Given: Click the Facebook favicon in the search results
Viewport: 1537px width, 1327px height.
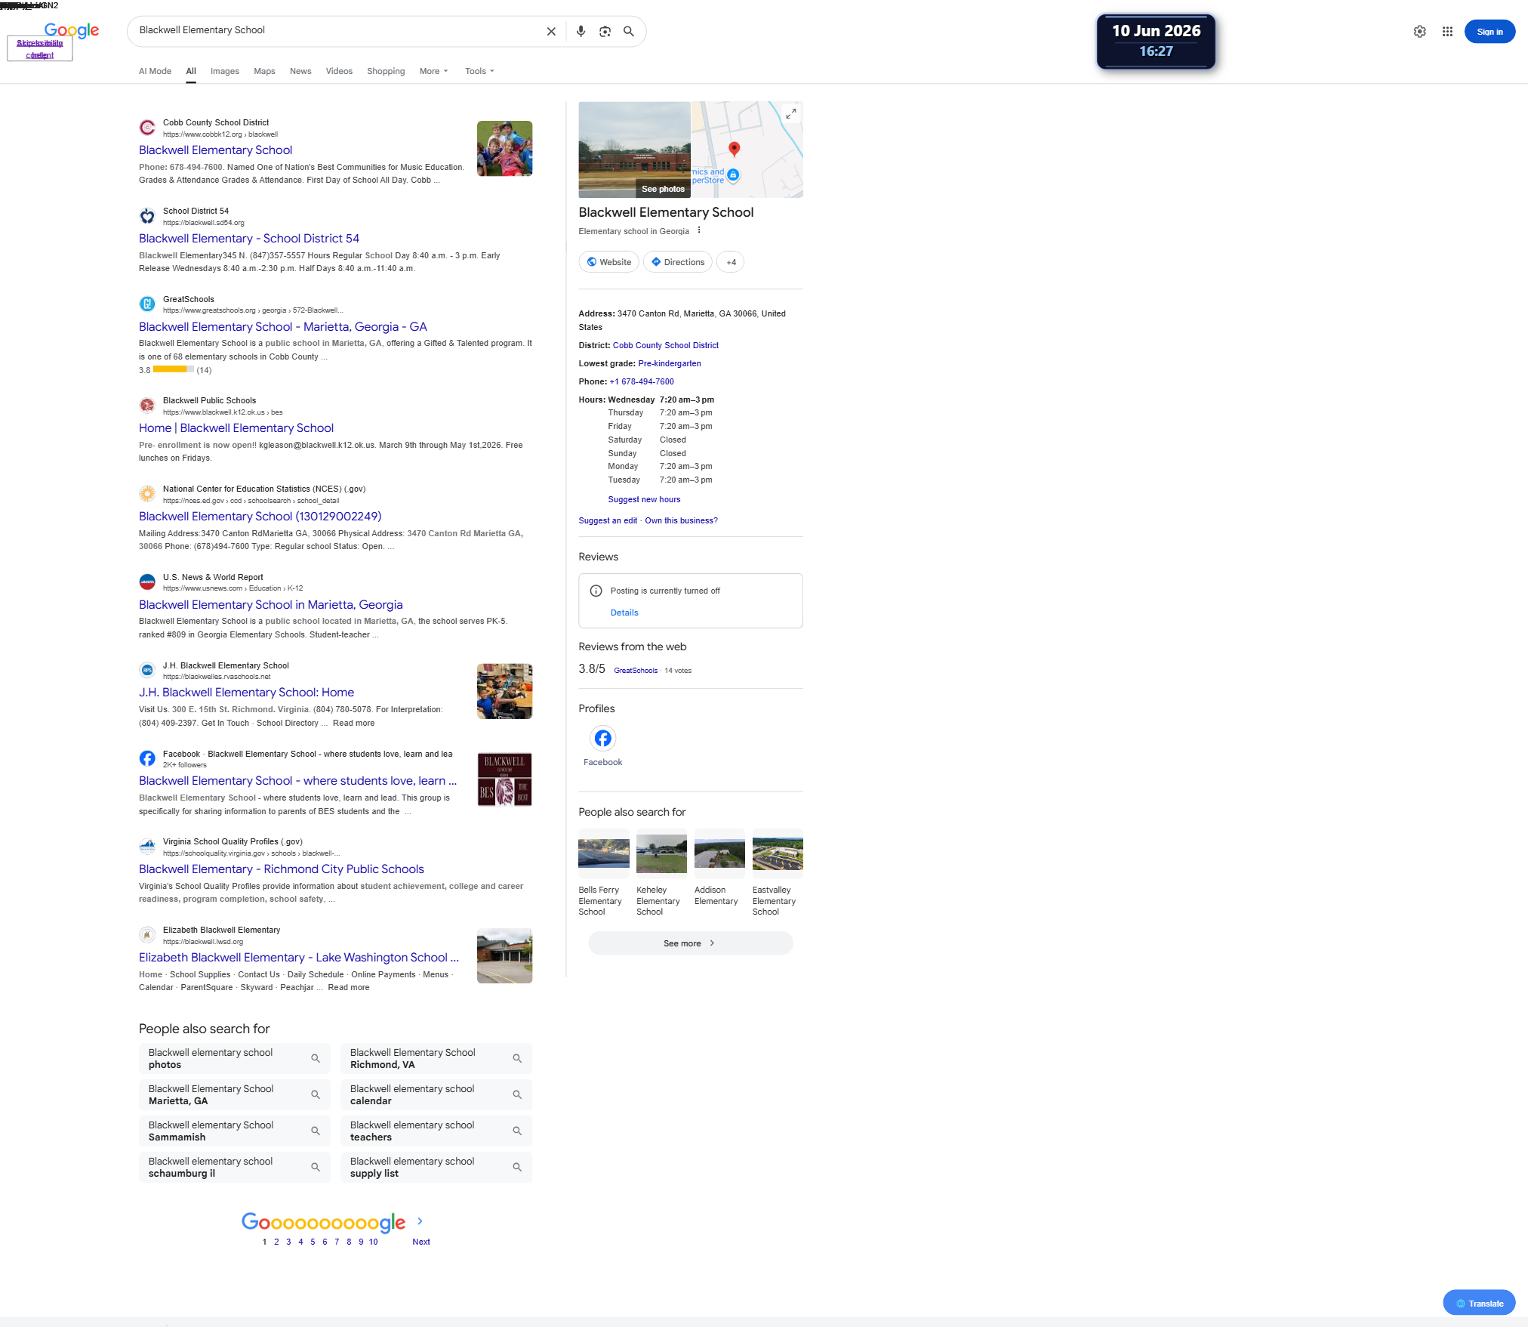Looking at the screenshot, I should coord(147,758).
